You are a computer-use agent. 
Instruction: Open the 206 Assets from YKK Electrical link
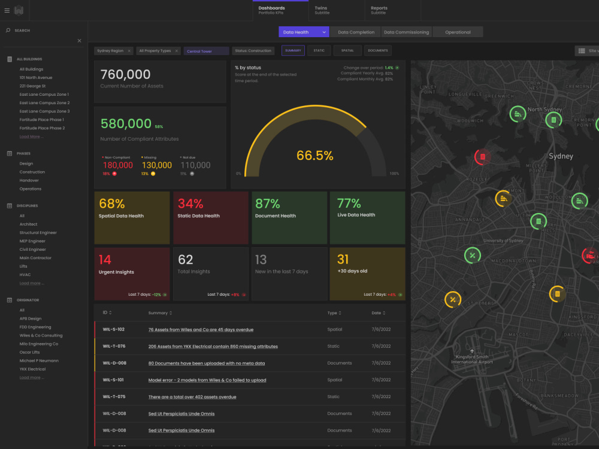point(213,346)
